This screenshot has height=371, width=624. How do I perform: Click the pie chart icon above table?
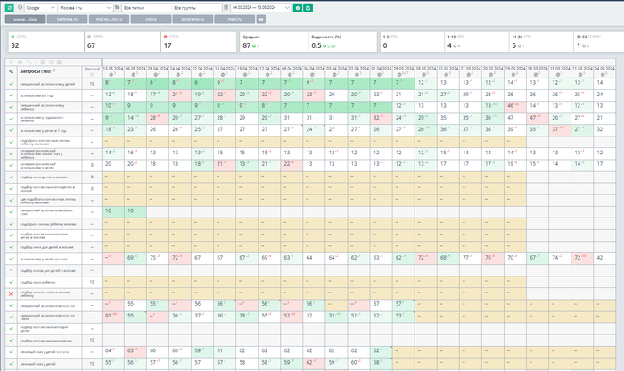tap(51, 62)
